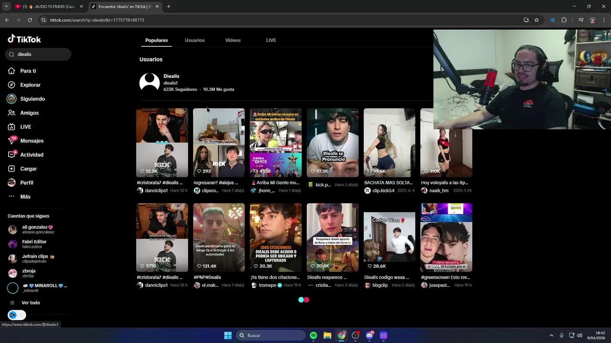Open the Más three-dots menu
This screenshot has width=611, height=343.
(25, 197)
